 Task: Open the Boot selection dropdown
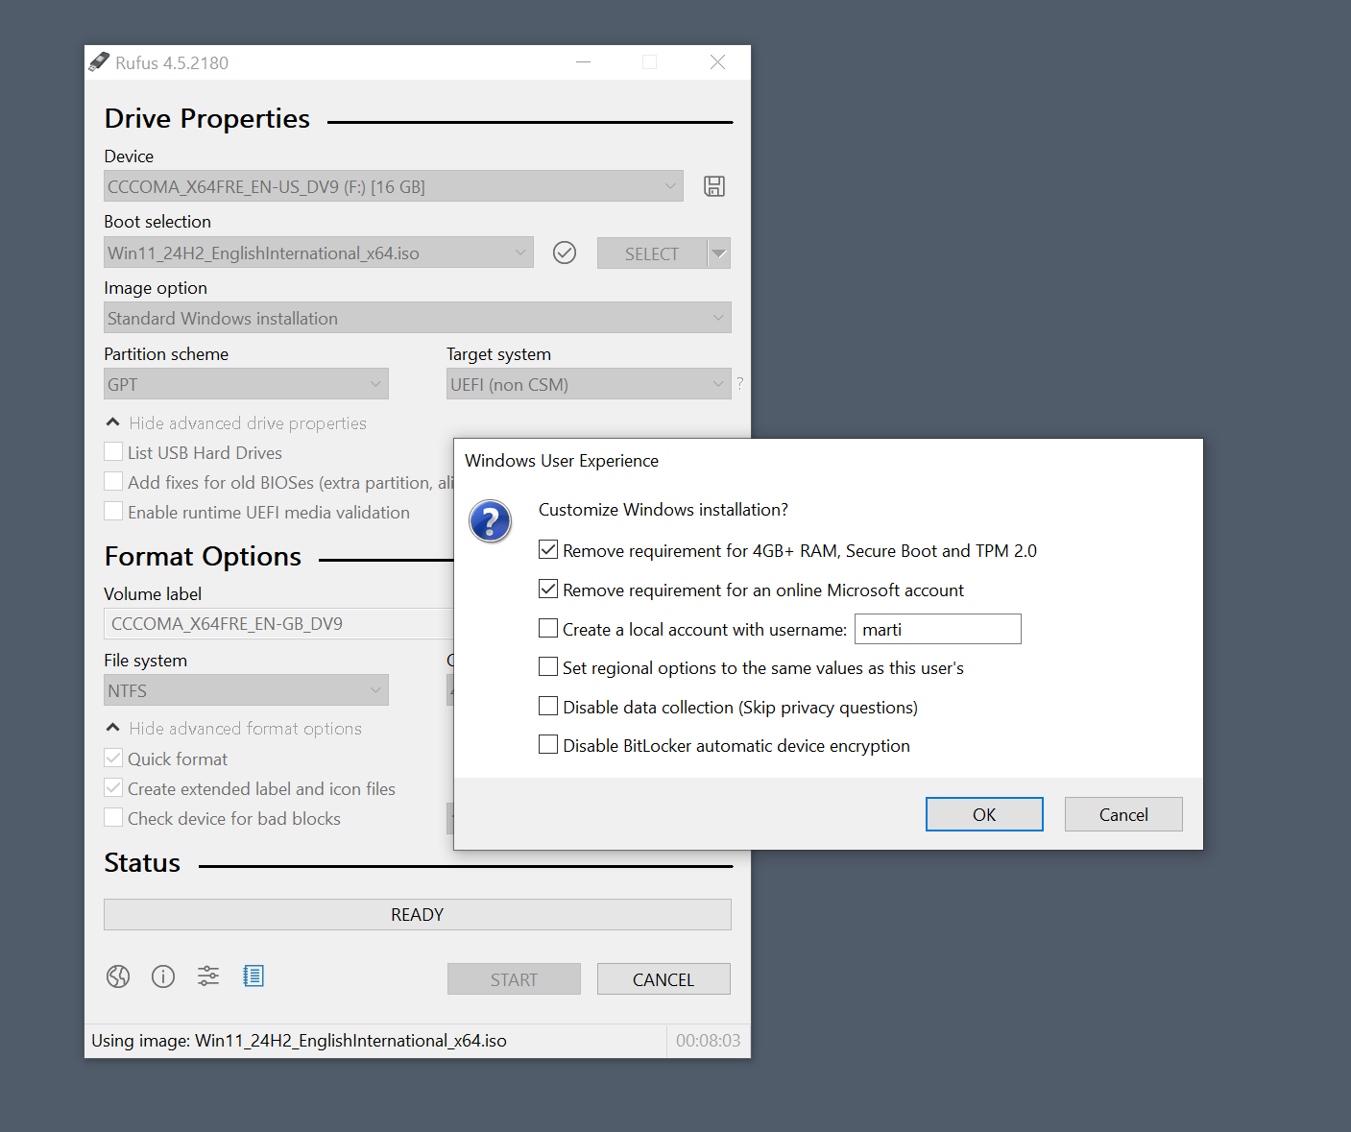pos(319,253)
